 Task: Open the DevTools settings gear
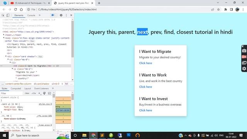point(61,15)
